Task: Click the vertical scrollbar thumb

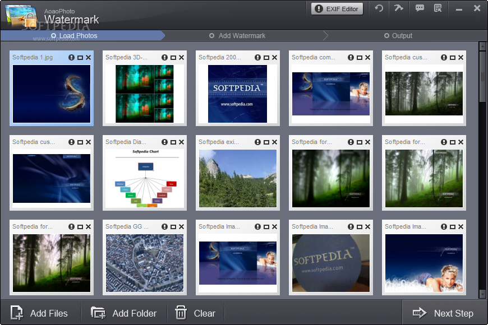Action: pos(482,77)
